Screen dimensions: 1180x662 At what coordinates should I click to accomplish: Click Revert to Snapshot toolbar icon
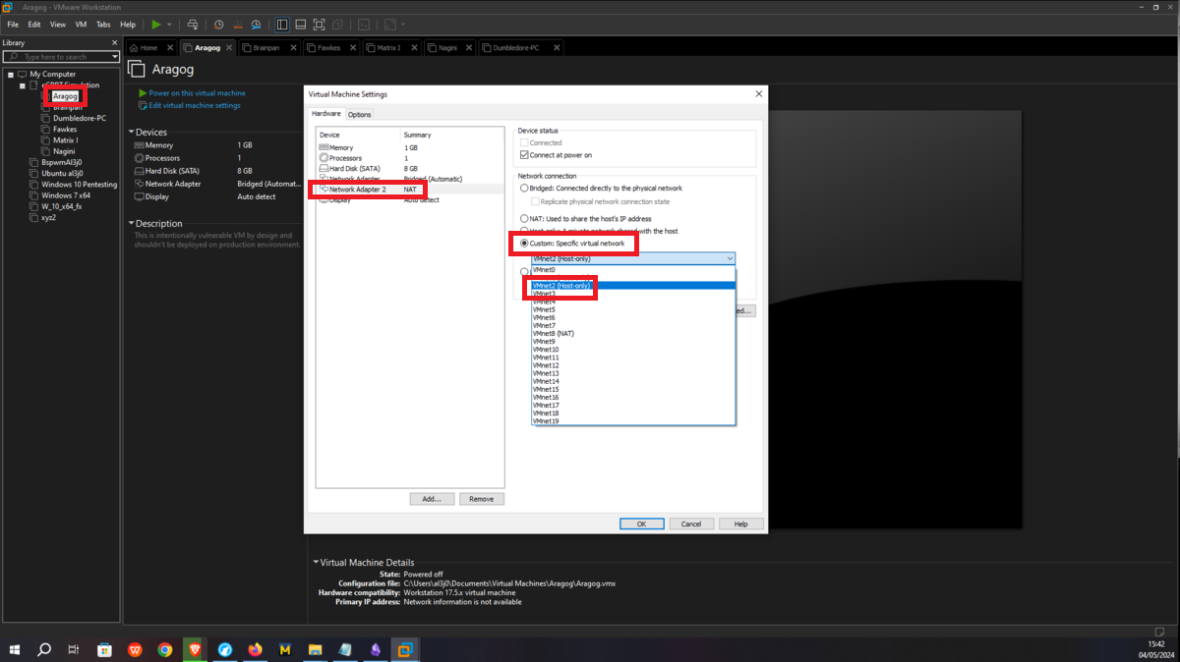tap(237, 24)
